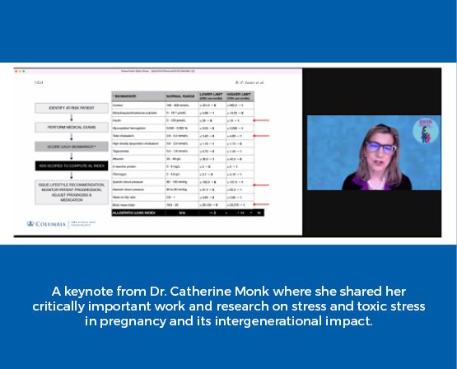Click the red close button of the PowerPoint window
The height and width of the screenshot is (369, 457).
click(16, 71)
